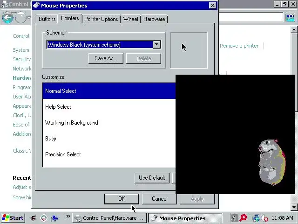The height and width of the screenshot is (224, 298).
Task: Click Back arrow in Control Panel window
Action: tap(7, 18)
